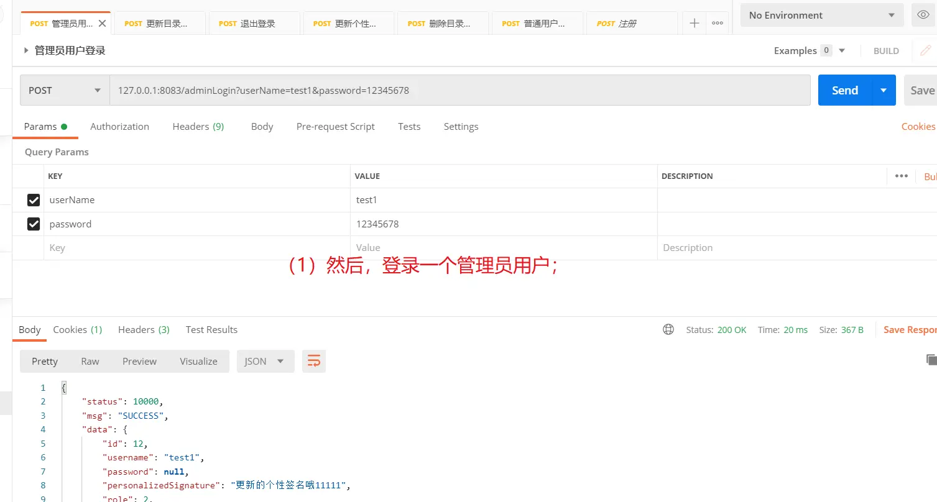Screen dimensions: 937x502
Task: Uncheck the userName parameter checkbox
Action: pyautogui.click(x=34, y=200)
